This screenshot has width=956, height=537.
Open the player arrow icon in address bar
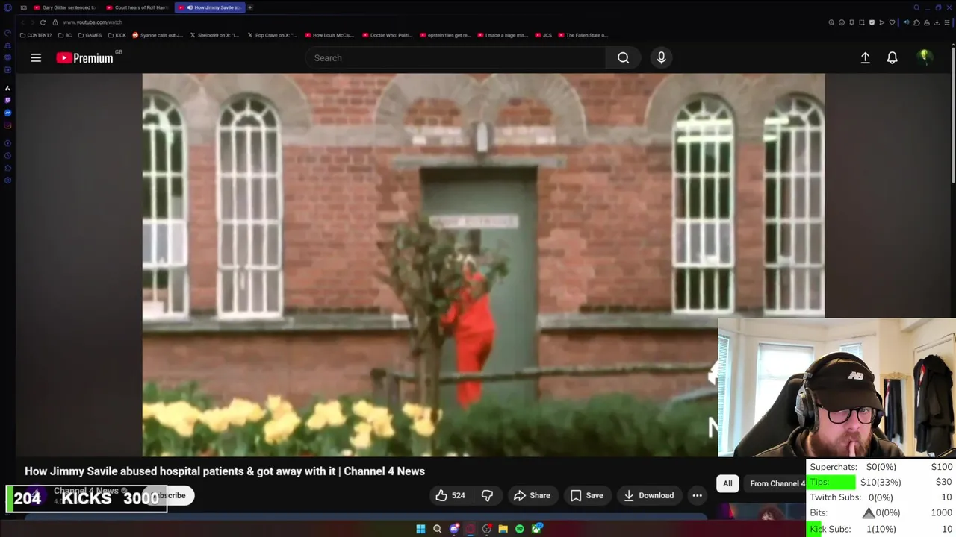(x=882, y=22)
